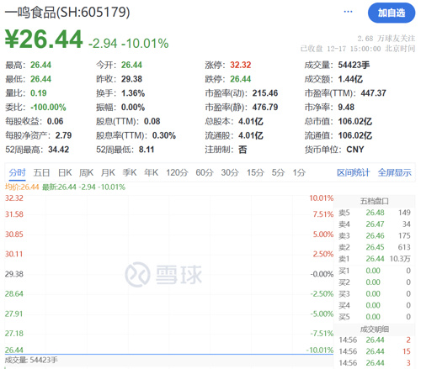Click the 全屏显示 link
Viewport: 421px width, 369px height.
pos(395,172)
